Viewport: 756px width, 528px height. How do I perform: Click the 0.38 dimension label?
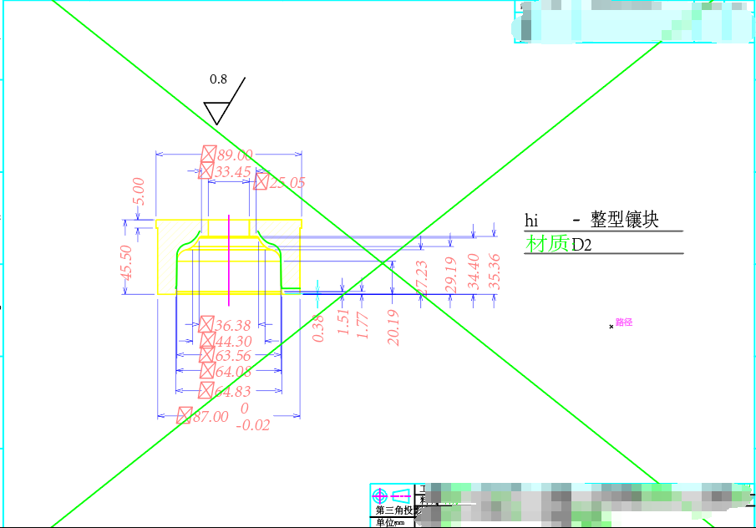pyautogui.click(x=318, y=328)
